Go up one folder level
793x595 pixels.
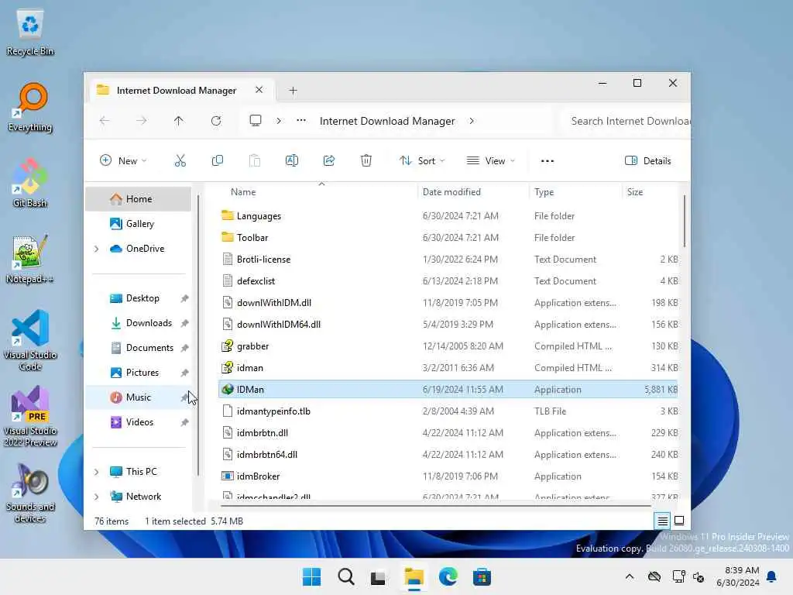179,121
